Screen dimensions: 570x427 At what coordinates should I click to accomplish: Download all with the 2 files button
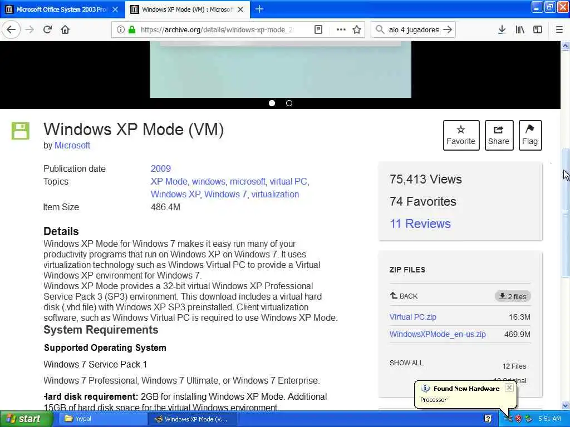[x=513, y=296]
